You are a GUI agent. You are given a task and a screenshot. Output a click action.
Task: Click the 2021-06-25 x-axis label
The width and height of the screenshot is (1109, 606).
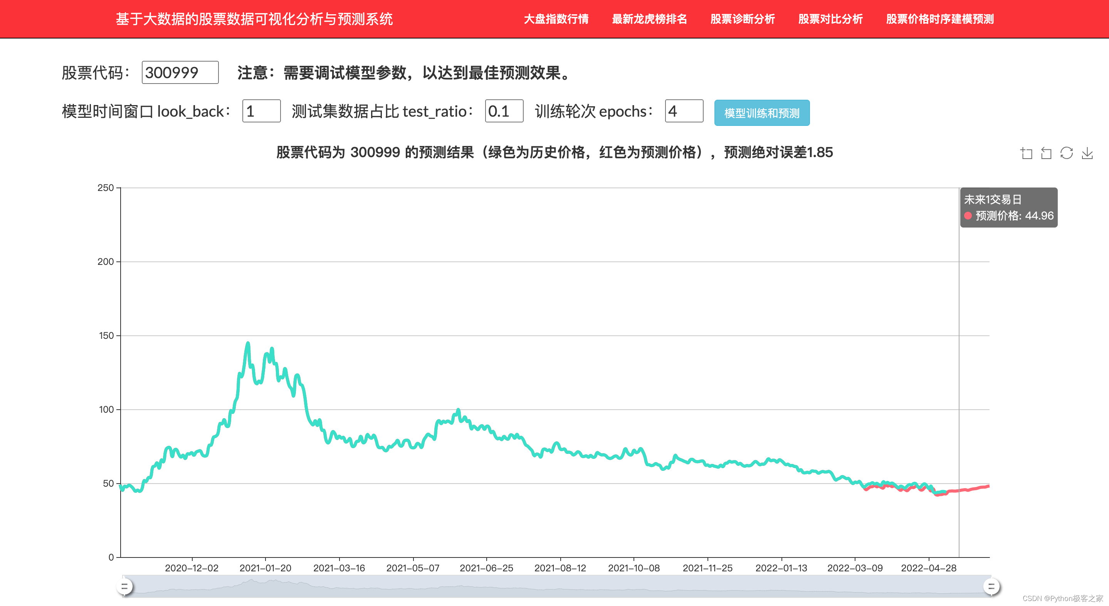coord(486,568)
